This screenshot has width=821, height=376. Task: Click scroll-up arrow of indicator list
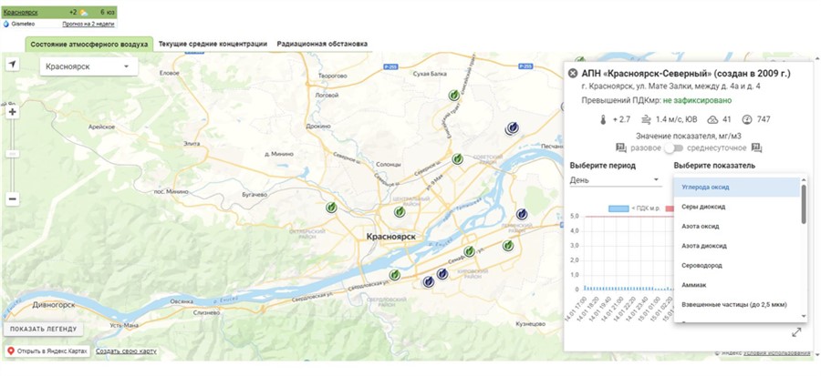coord(804,179)
